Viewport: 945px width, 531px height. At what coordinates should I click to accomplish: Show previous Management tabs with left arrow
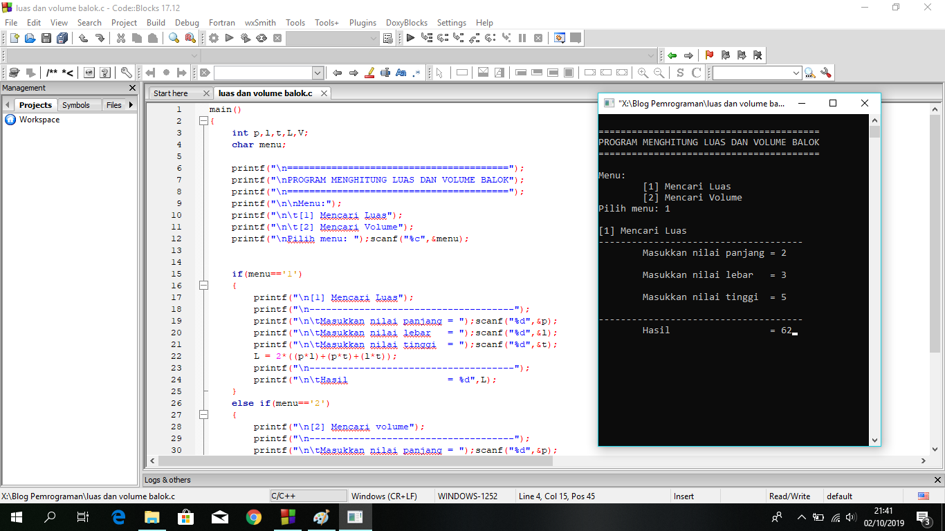point(8,105)
